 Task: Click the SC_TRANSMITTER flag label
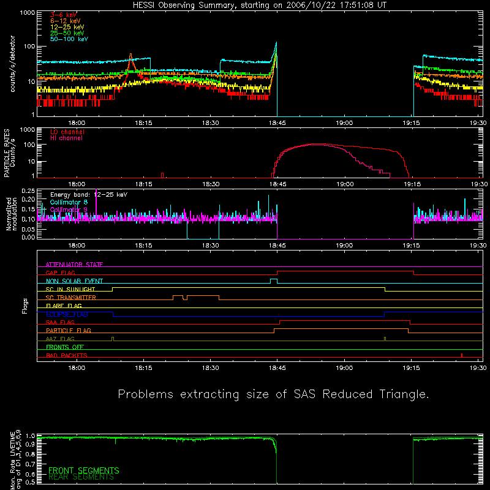click(x=71, y=298)
